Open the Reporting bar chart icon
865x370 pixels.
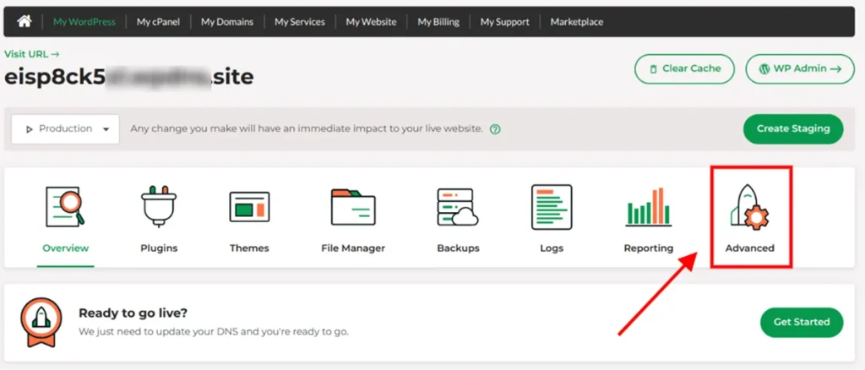coord(648,207)
